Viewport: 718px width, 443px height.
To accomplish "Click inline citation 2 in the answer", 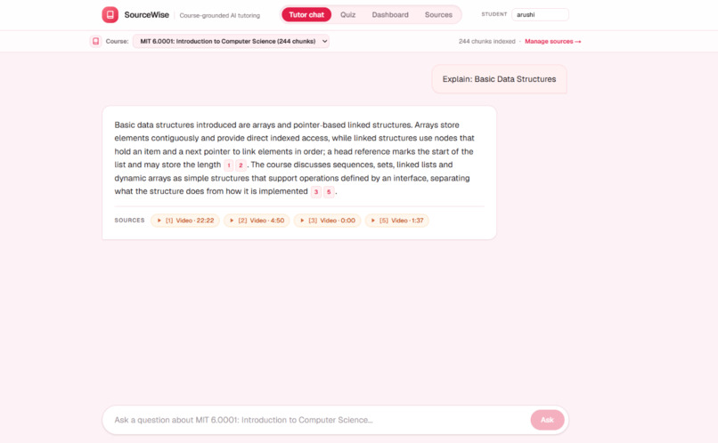I will [x=241, y=165].
